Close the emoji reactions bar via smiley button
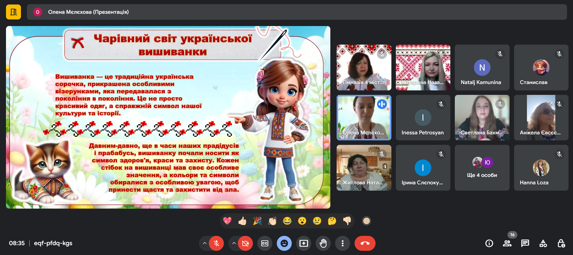The width and height of the screenshot is (573, 255). tap(284, 243)
